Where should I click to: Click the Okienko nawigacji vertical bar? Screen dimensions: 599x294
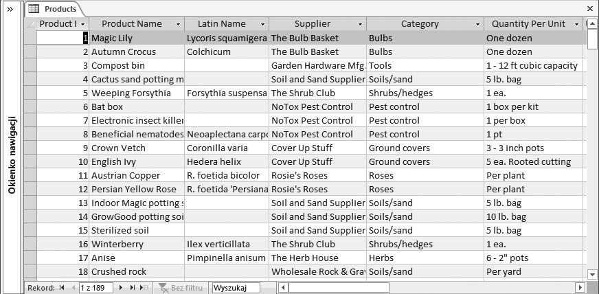point(12,155)
